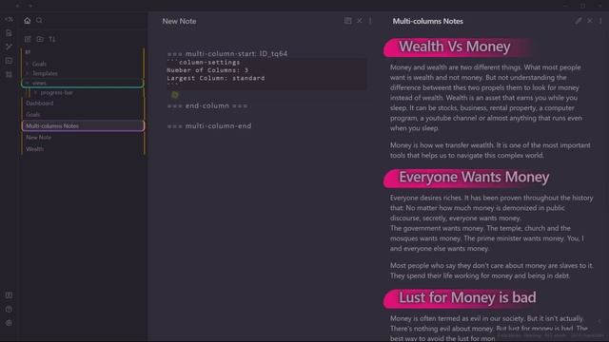Screen dimensions: 609x342
Task: Open more options for New Note pane
Action: coord(370,21)
